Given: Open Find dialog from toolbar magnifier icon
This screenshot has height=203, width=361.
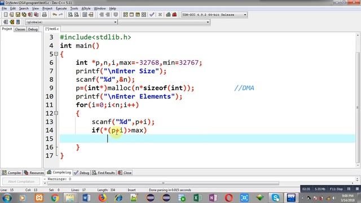Looking at the screenshot, I should 71,15.
